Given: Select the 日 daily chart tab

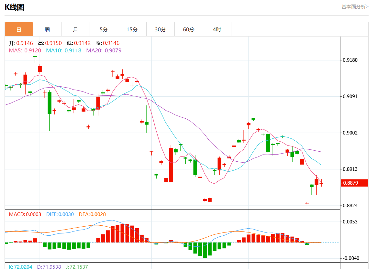Looking at the screenshot, I should coord(19,29).
